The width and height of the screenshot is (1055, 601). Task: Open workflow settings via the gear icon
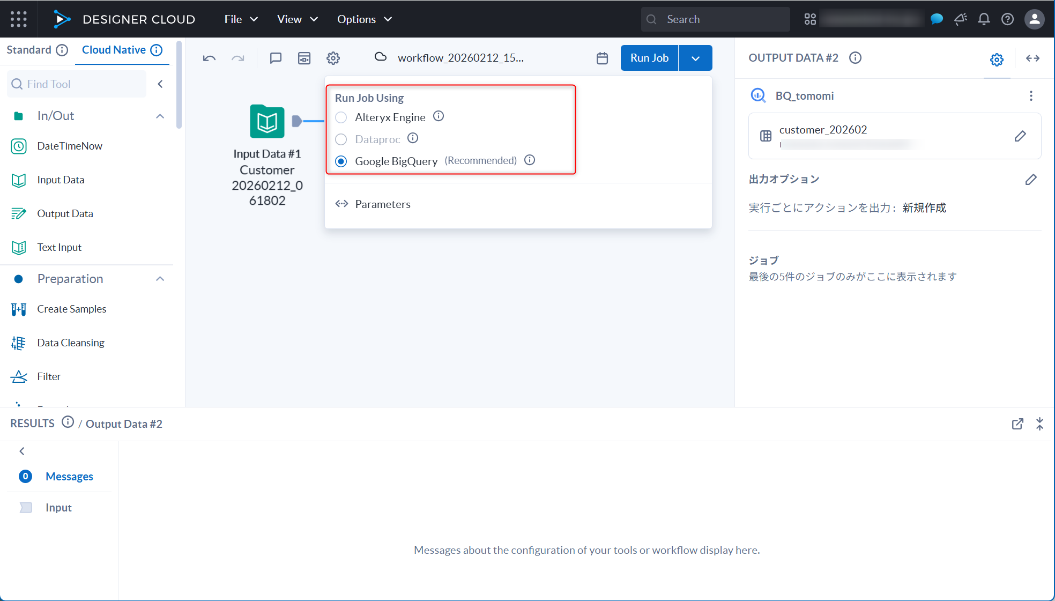click(333, 58)
